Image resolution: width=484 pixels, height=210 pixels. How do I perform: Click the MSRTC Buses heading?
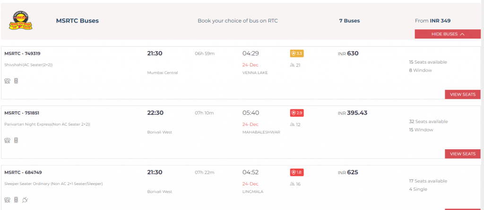(x=77, y=21)
